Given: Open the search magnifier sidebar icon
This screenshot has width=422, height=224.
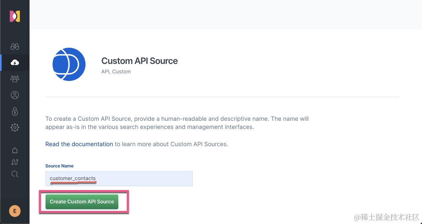Looking at the screenshot, I should tap(15, 174).
